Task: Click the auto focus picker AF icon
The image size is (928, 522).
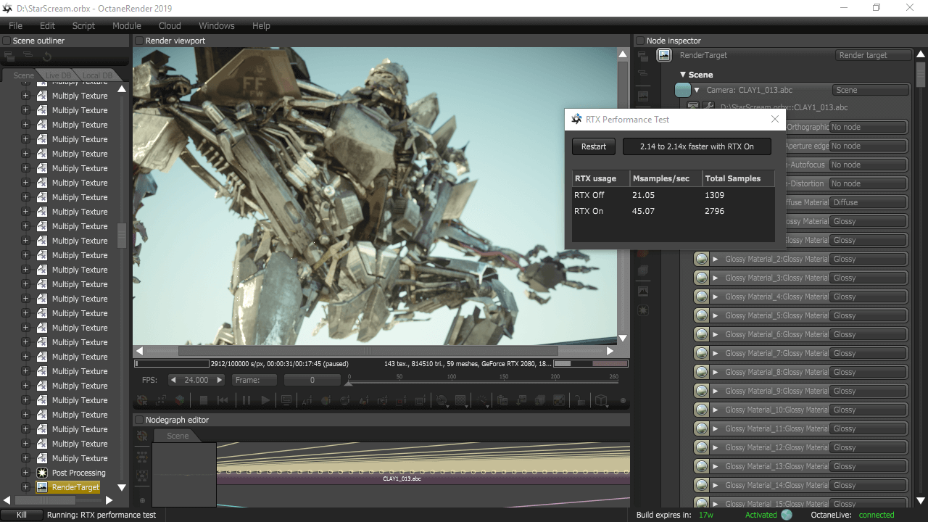Action: click(x=306, y=400)
